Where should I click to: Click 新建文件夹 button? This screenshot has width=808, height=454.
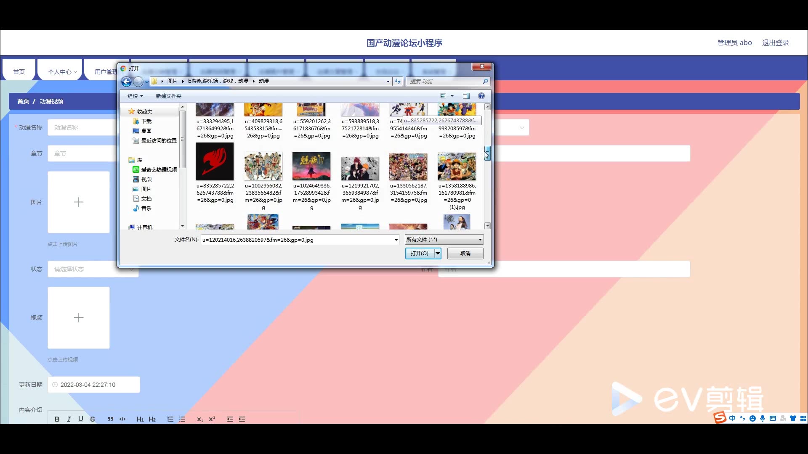click(x=169, y=96)
